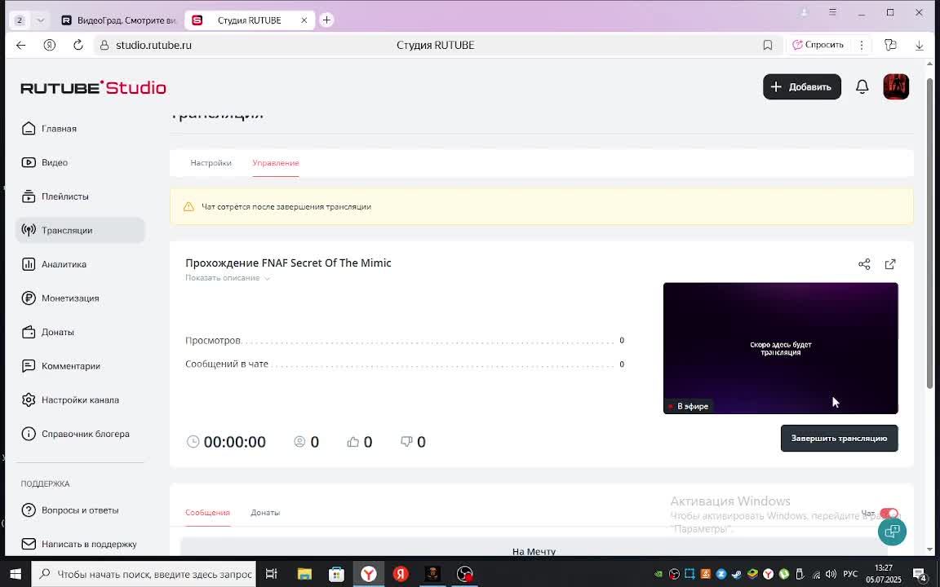Open the volume control in tray
The width and height of the screenshot is (940, 587).
(831, 575)
